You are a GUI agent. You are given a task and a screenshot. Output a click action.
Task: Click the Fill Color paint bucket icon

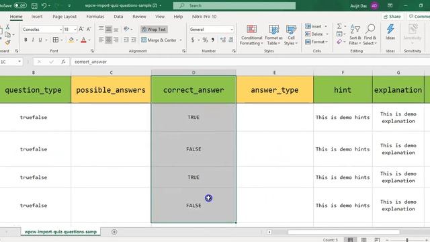point(71,40)
